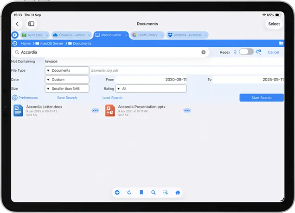
Task: Set the To date 2025-09-11
Action: pyautogui.click(x=248, y=80)
